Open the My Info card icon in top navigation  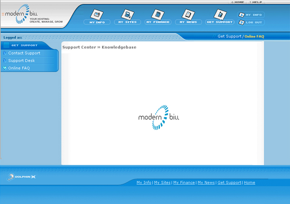click(x=97, y=14)
